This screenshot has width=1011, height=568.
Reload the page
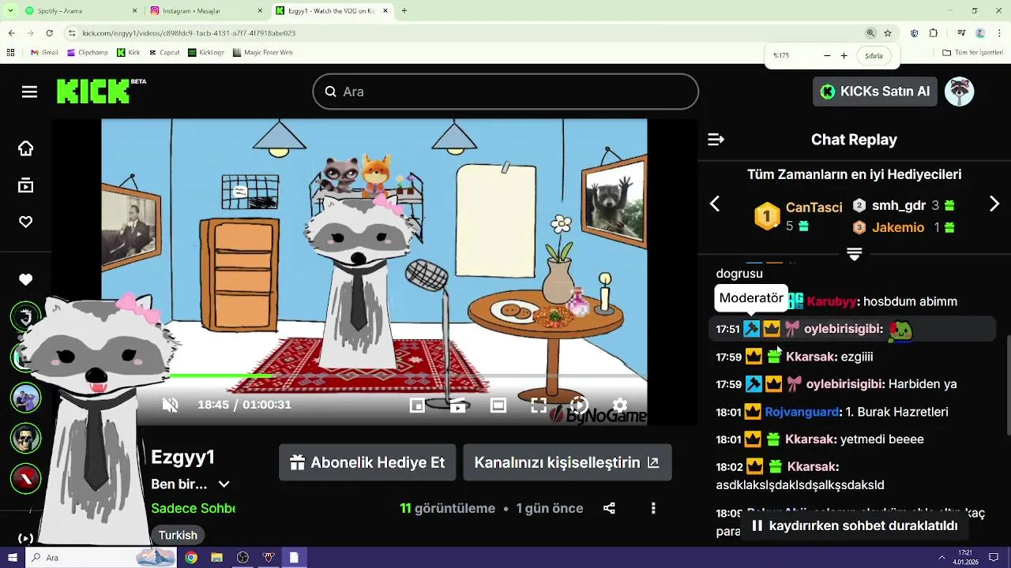49,33
